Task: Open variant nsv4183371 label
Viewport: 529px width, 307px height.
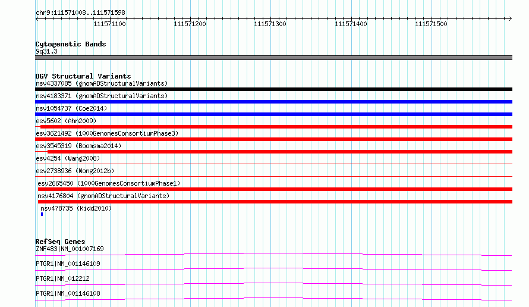Action: point(102,96)
